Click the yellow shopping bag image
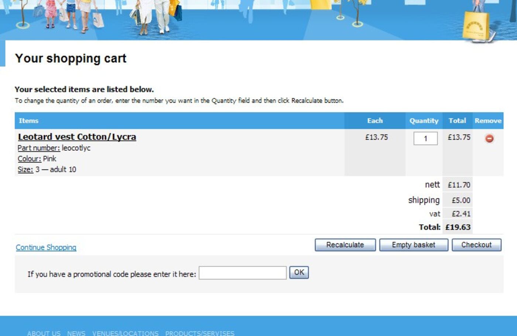Screen dimensions: 517x336 coord(476,25)
